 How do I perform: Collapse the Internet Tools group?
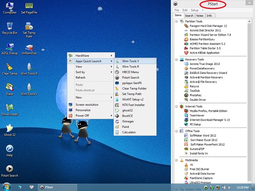click(176, 107)
